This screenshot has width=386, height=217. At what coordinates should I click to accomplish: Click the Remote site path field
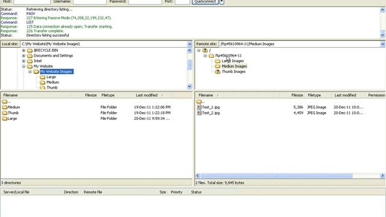pyautogui.click(x=300, y=44)
